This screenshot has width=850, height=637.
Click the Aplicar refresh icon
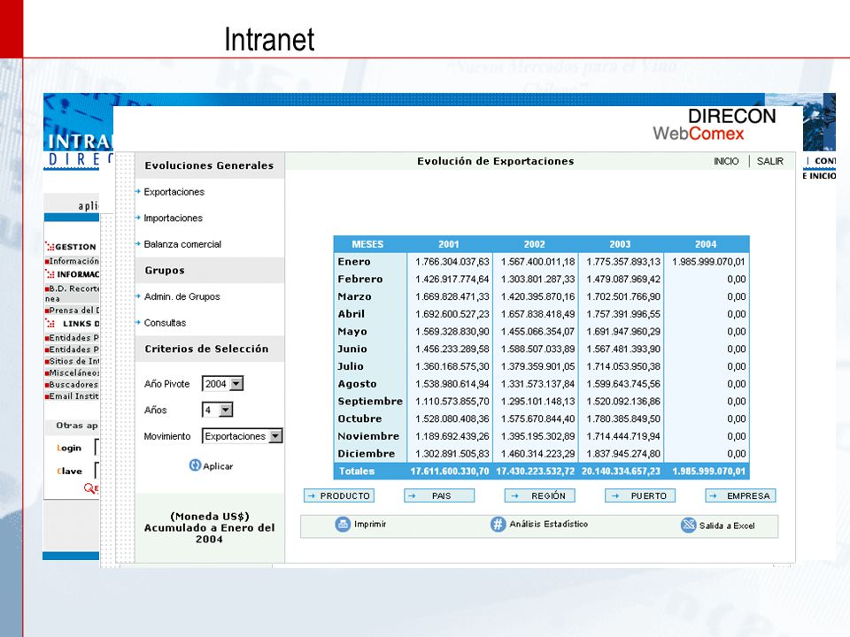195,465
